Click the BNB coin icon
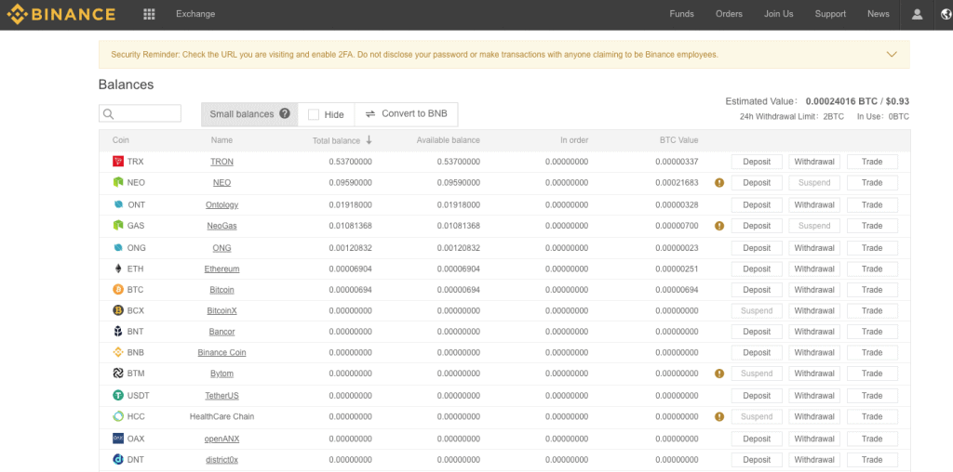The image size is (953, 472). coord(118,352)
